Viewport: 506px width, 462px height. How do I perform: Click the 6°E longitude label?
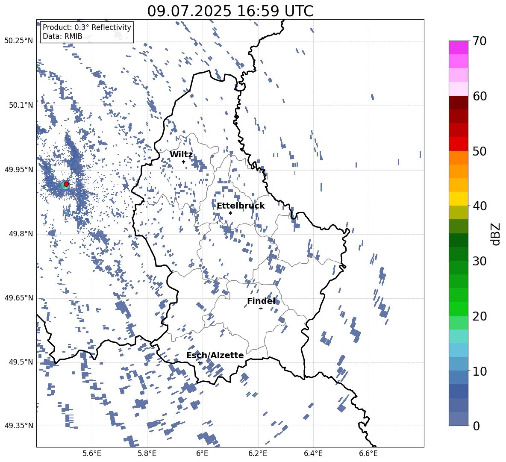(x=202, y=453)
